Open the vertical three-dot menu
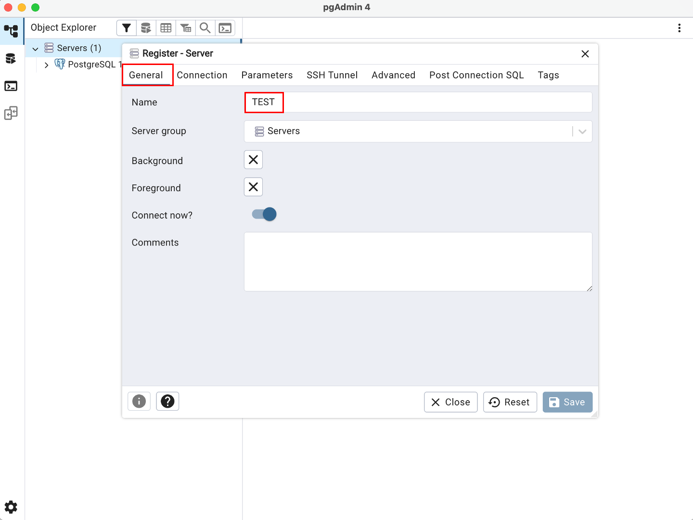The width and height of the screenshot is (693, 520). [x=680, y=28]
